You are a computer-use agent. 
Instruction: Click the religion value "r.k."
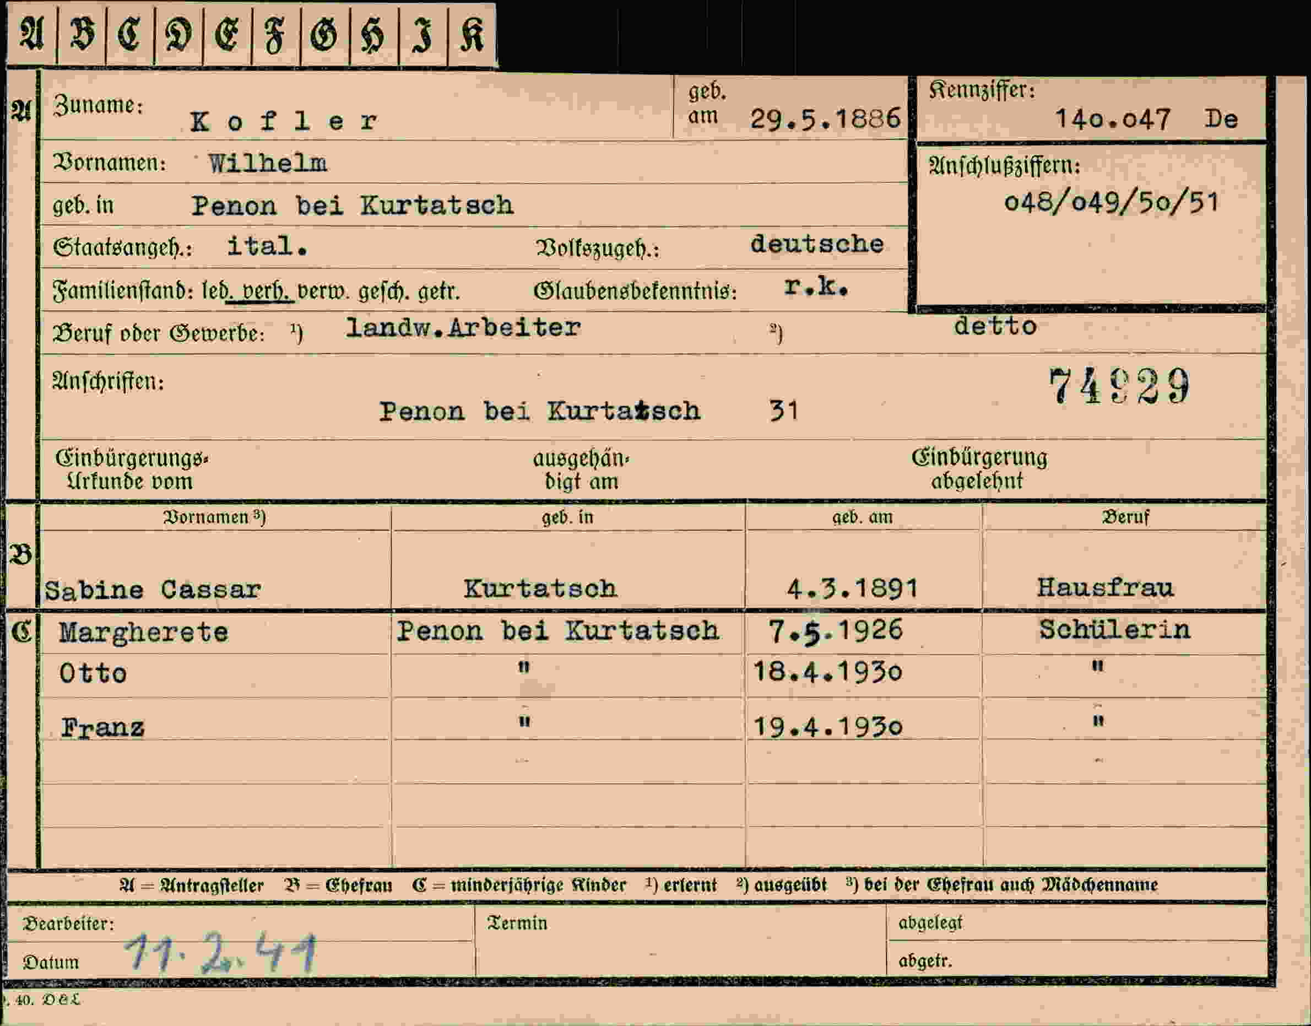tap(816, 287)
